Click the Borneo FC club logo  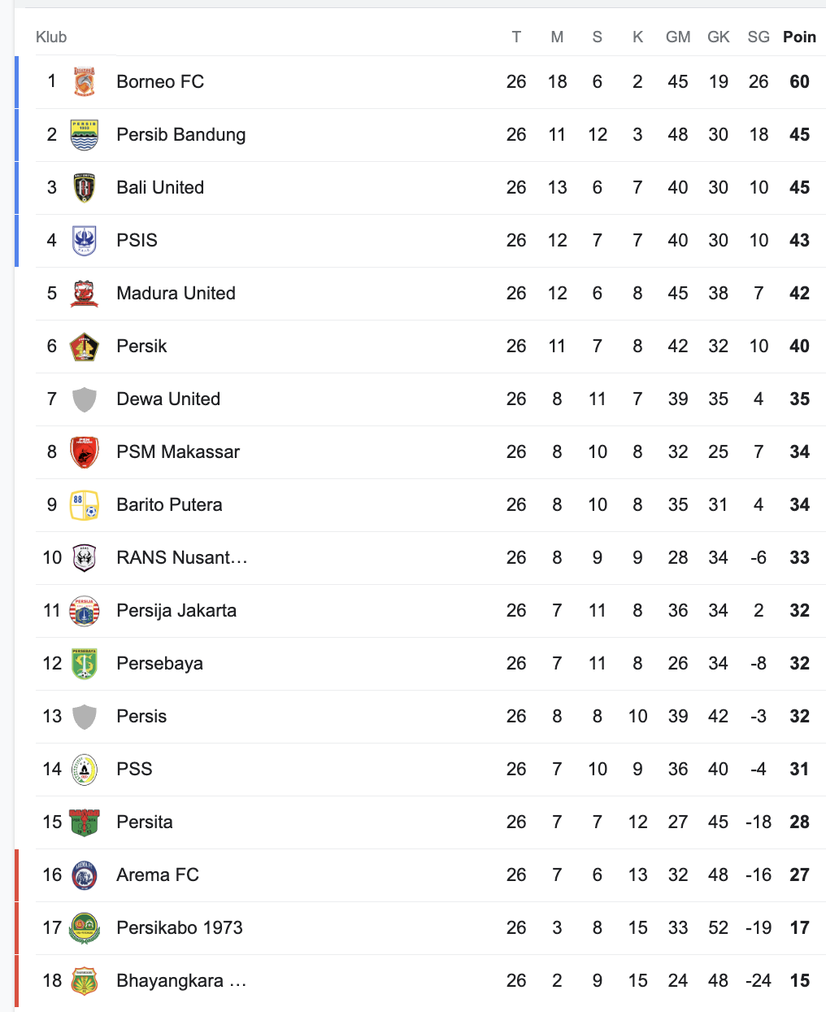point(85,82)
